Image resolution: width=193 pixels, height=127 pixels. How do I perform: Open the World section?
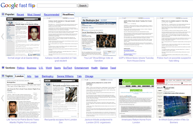click(49, 68)
